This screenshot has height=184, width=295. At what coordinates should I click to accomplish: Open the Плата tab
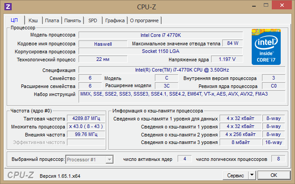click(x=52, y=20)
